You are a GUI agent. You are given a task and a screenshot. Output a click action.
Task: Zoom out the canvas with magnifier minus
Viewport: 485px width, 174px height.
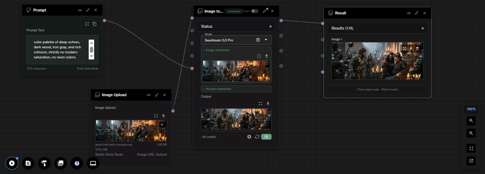471,133
